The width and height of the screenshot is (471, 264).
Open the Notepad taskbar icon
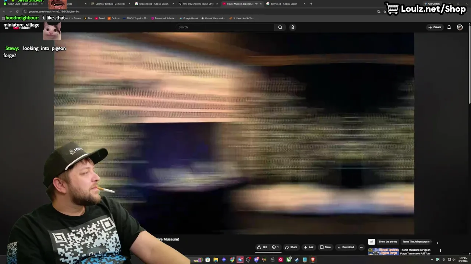305,260
